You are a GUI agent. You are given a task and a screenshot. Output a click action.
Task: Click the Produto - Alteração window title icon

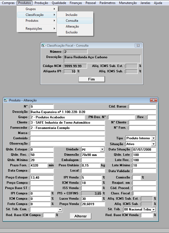point(6,100)
